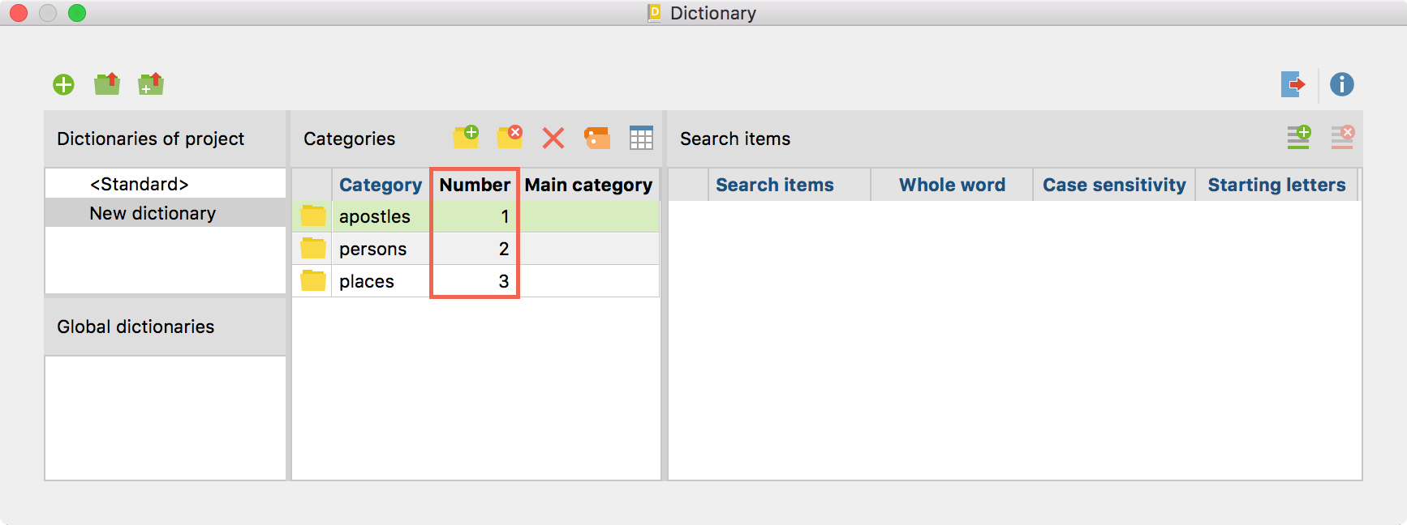This screenshot has height=525, width=1407.
Task: Click folder icon beside persons
Action: [313, 249]
